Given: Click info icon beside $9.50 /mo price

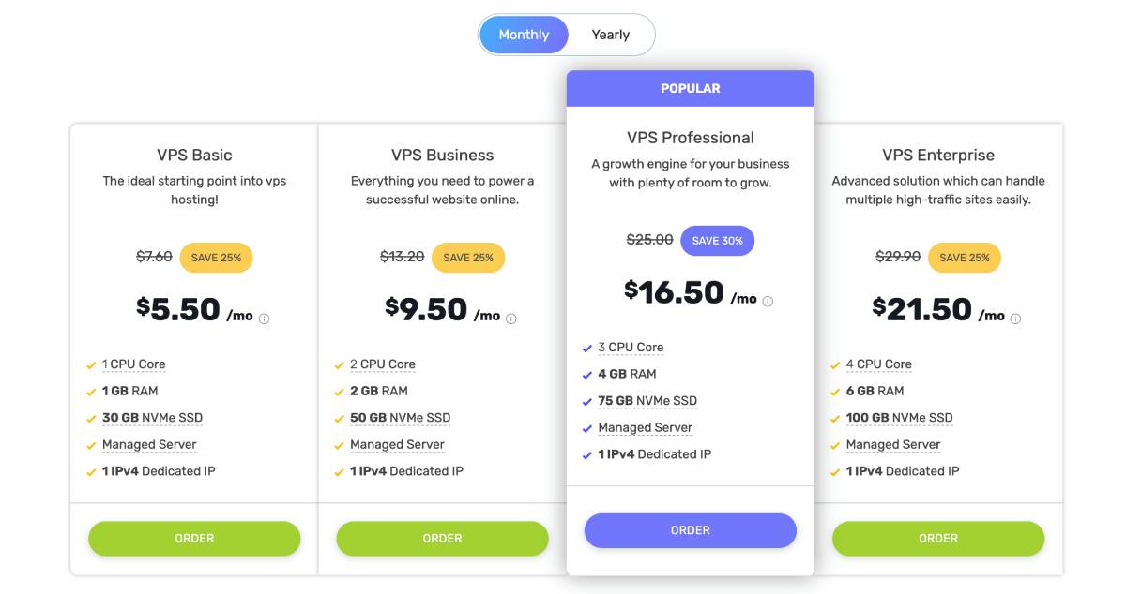Looking at the screenshot, I should click(511, 319).
